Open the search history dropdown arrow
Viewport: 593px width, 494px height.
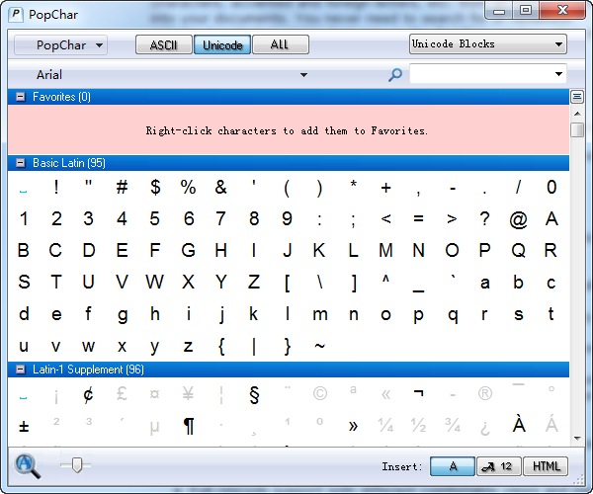pyautogui.click(x=558, y=74)
